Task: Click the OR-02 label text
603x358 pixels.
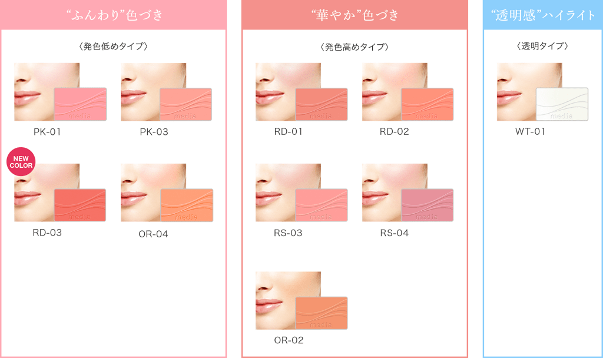Action: [289, 340]
